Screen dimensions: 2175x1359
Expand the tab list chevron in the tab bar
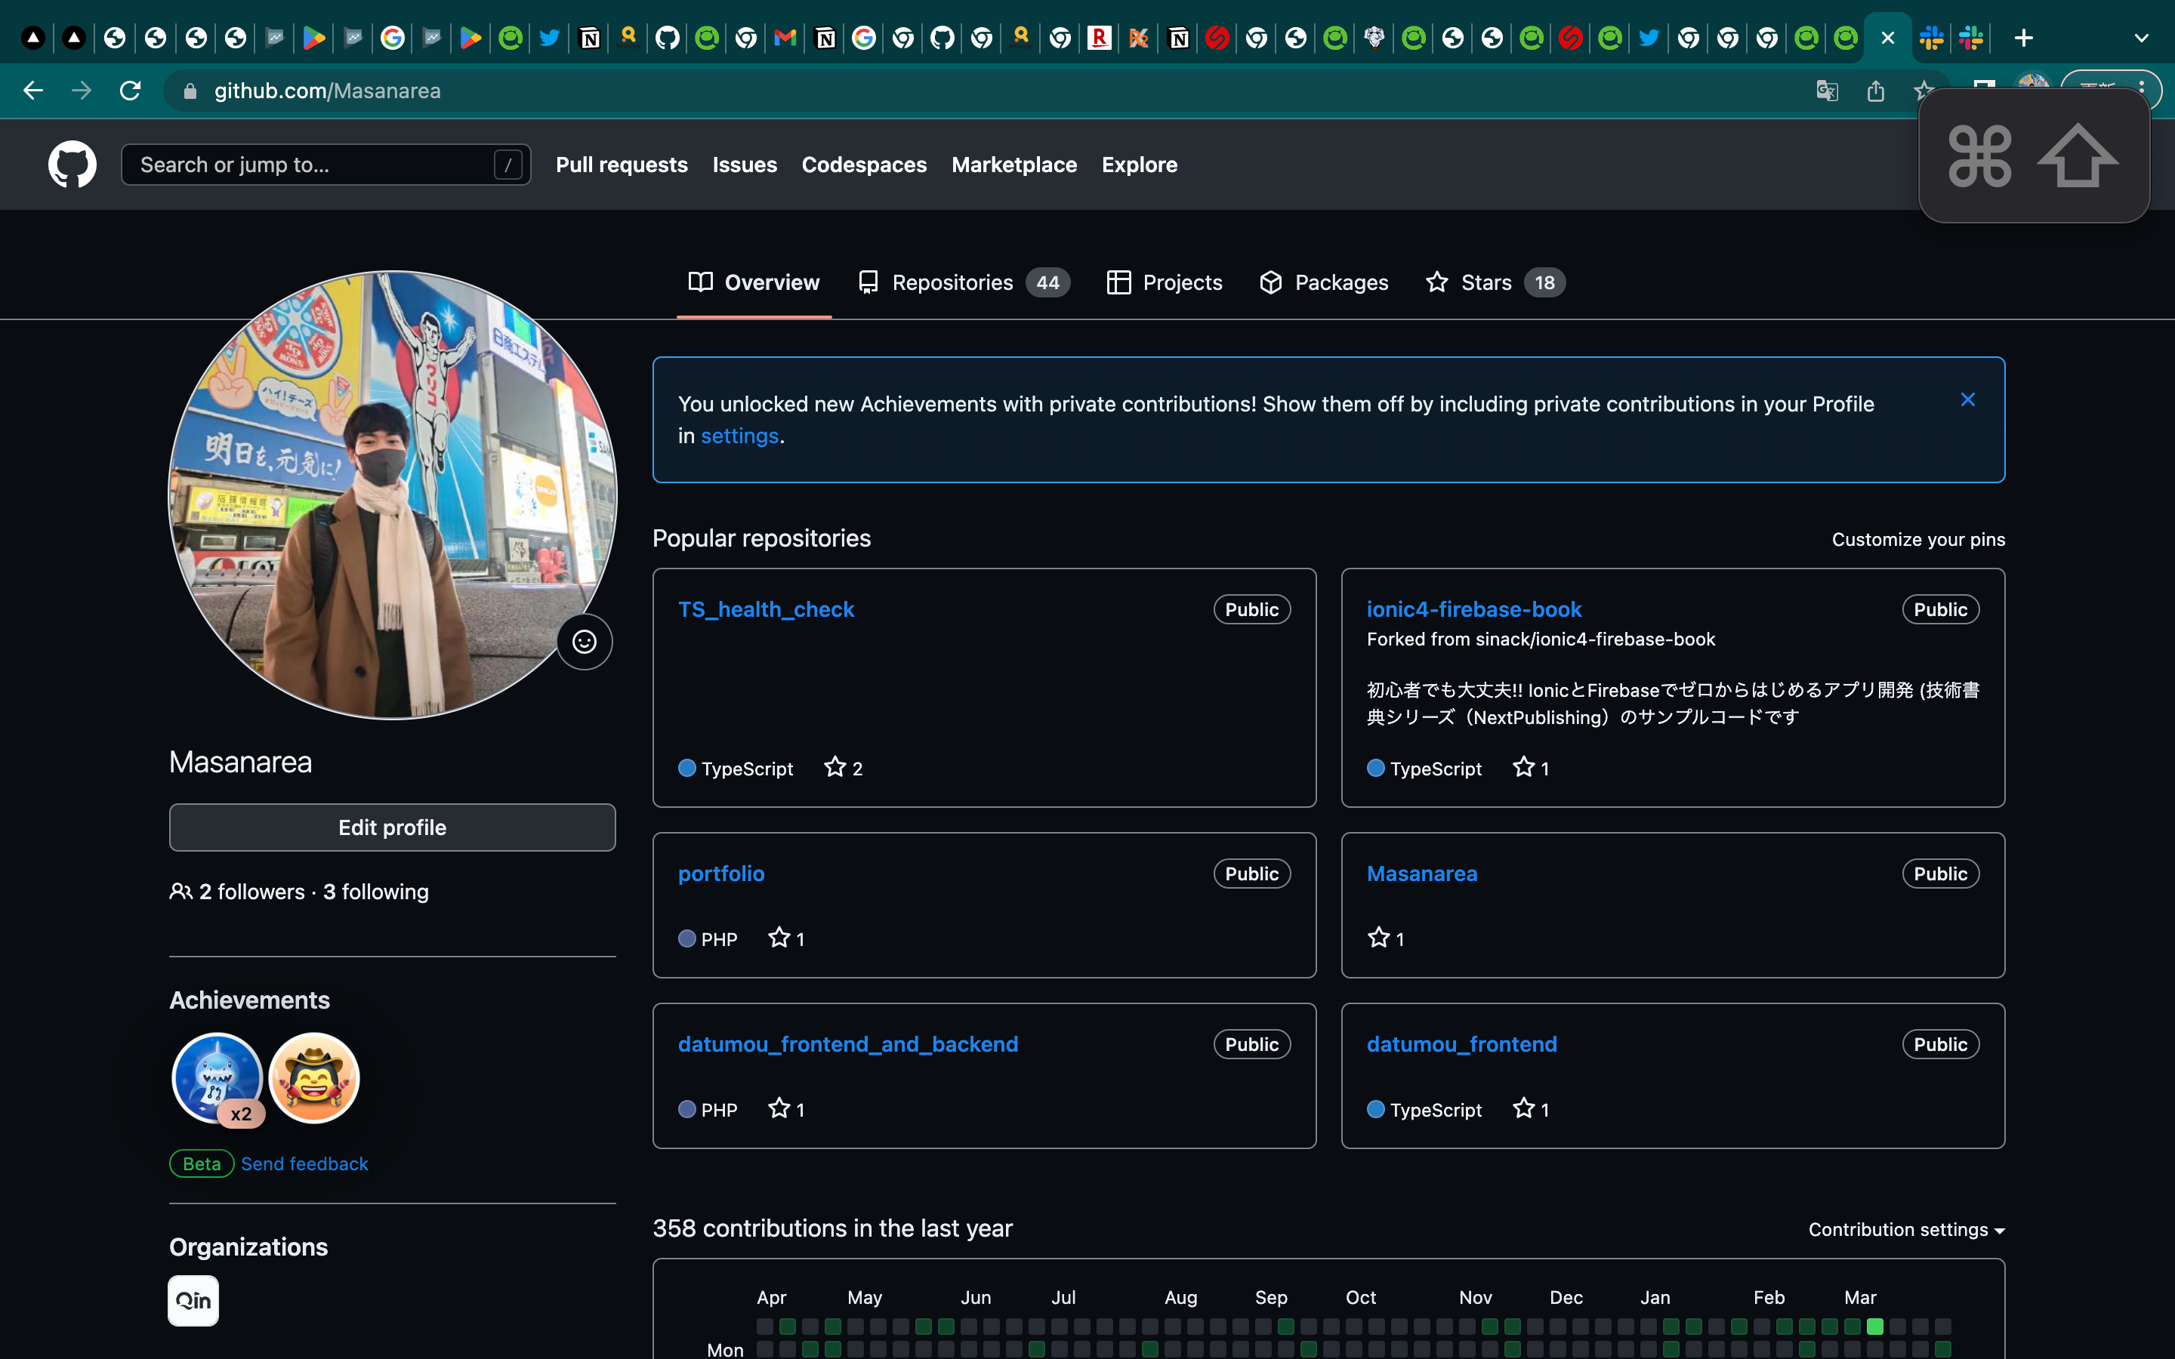pos(2141,38)
